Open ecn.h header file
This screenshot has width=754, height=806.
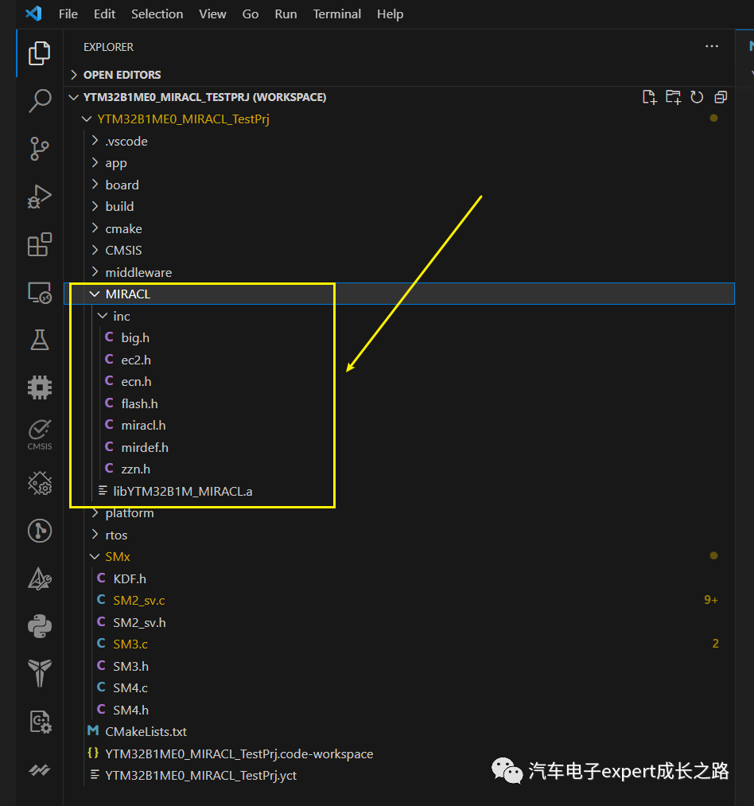[x=398, y=381]
